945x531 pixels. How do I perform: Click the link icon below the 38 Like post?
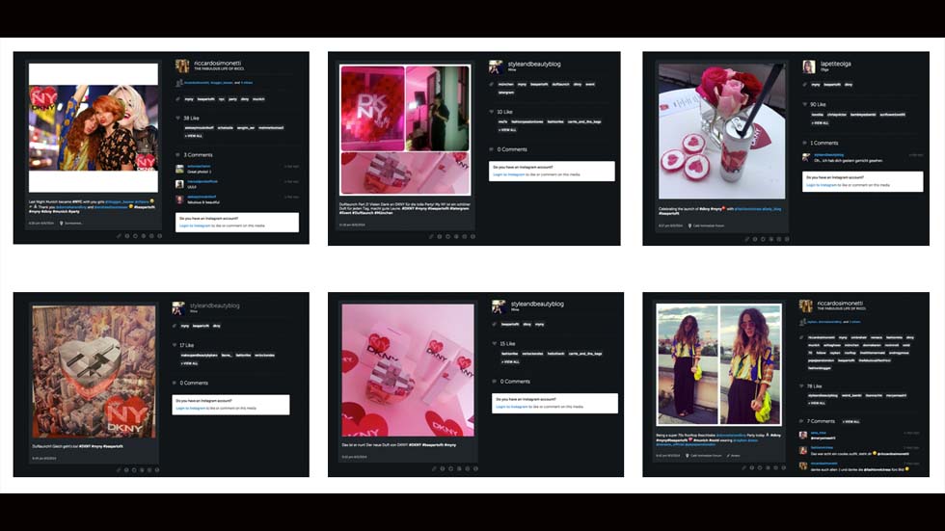click(x=119, y=236)
